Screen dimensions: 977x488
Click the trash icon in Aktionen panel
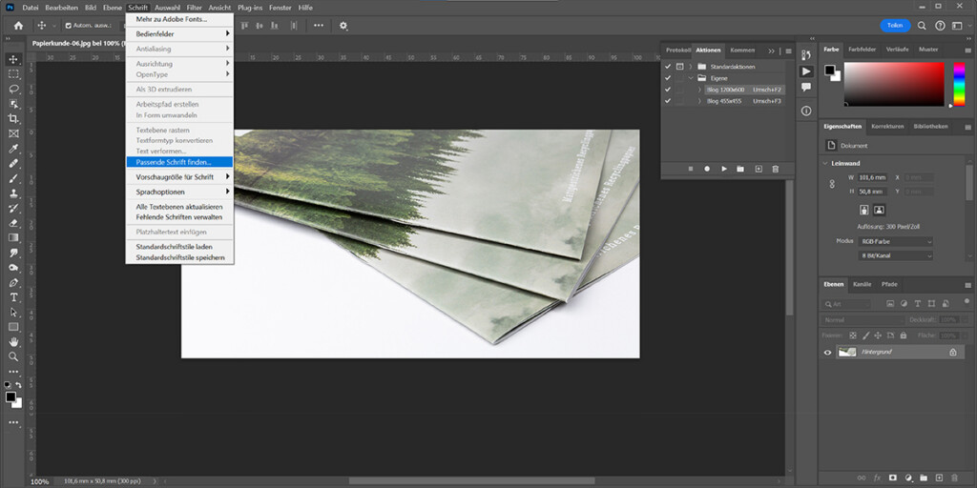coord(775,169)
